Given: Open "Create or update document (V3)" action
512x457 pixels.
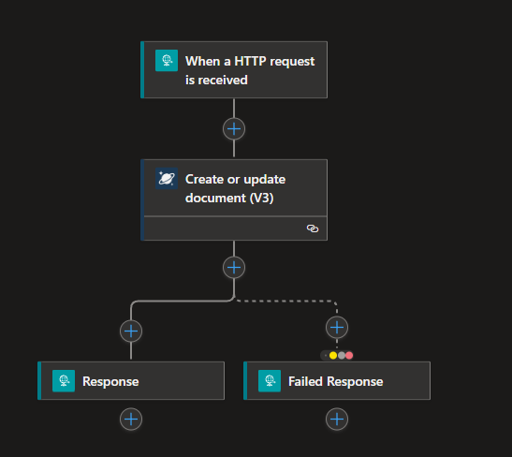Looking at the screenshot, I should click(x=234, y=188).
